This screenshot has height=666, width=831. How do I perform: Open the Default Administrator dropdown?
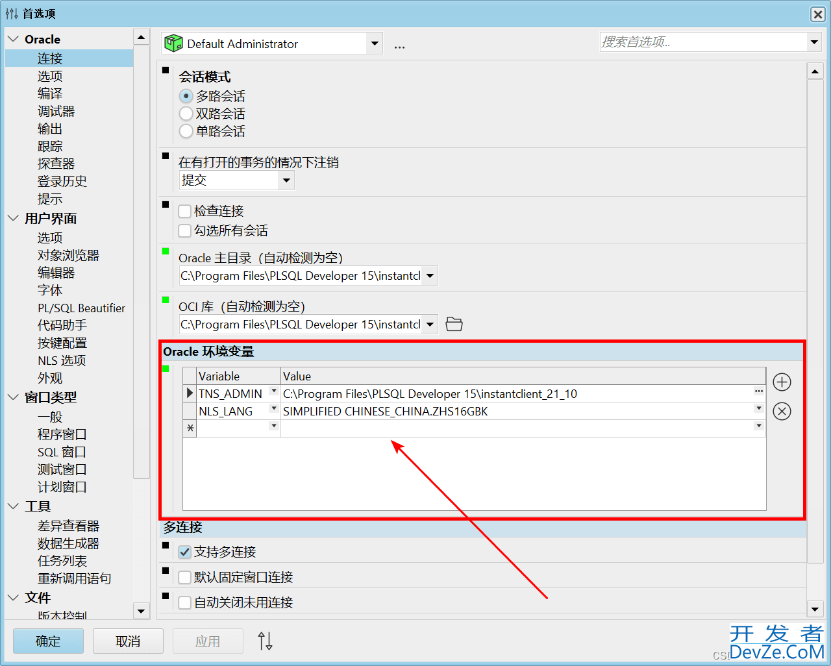point(375,43)
